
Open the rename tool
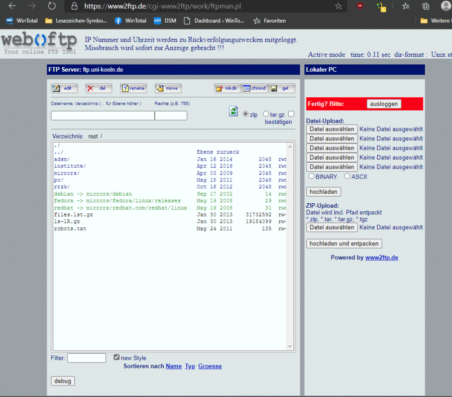[x=133, y=88]
